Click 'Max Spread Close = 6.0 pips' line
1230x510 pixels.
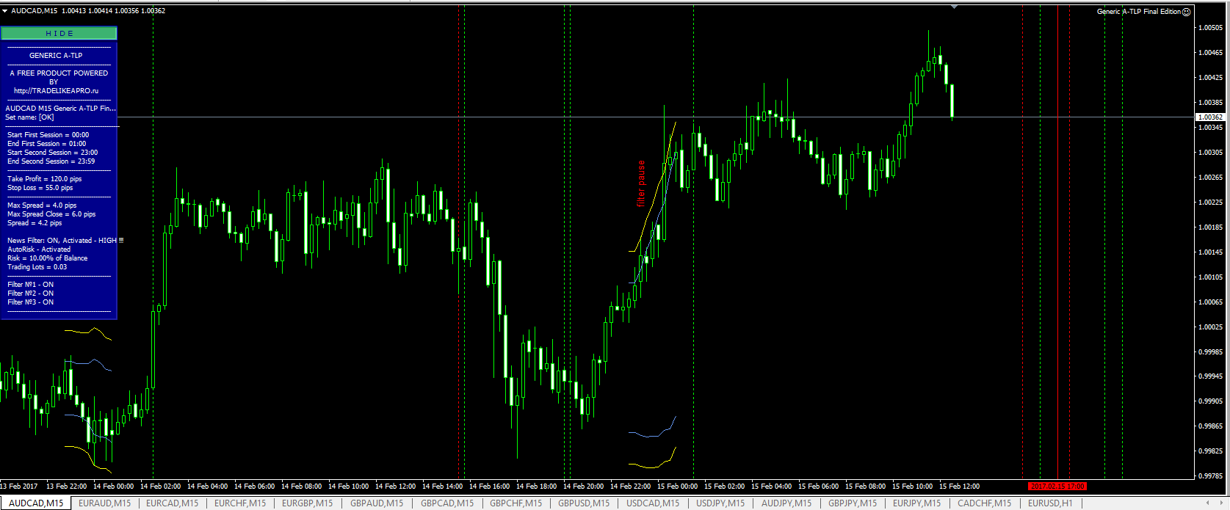point(51,214)
